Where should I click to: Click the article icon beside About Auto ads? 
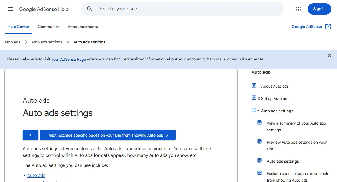click(254, 85)
